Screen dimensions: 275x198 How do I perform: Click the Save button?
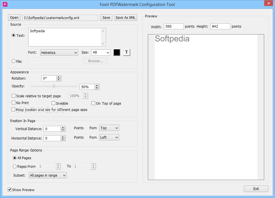coord(106,18)
